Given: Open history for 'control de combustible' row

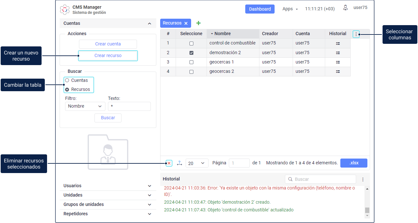Looking at the screenshot, I should (x=338, y=43).
